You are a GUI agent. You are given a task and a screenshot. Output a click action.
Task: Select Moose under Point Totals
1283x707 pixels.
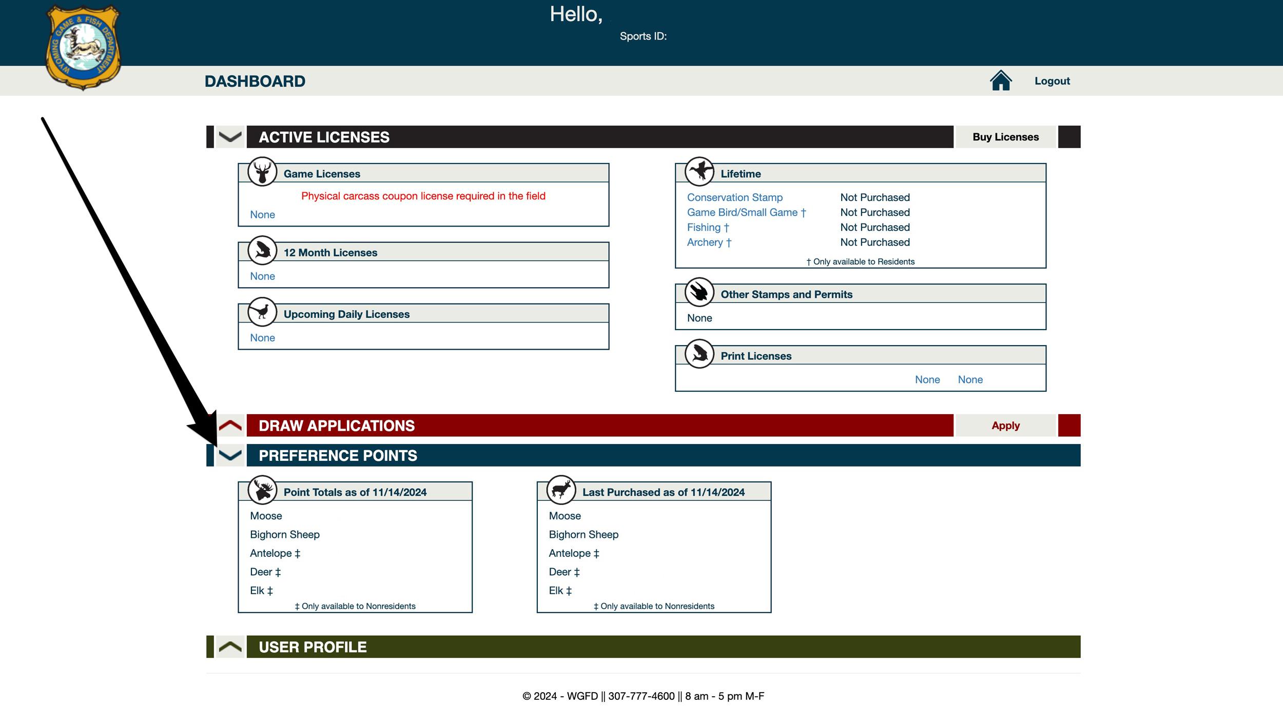point(265,515)
